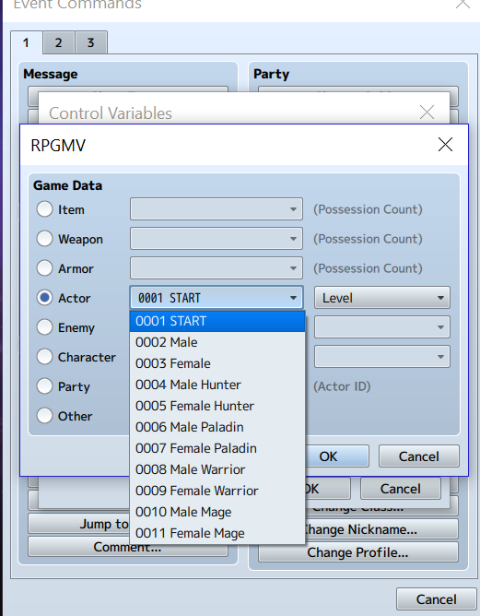Open Change Nickname command
Screen dimensions: 480x616
click(x=380, y=529)
